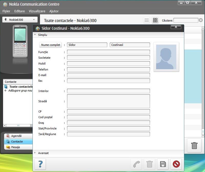Click the Toate contactele - Nokia6300 heading
The image size is (205, 172).
(x=70, y=21)
